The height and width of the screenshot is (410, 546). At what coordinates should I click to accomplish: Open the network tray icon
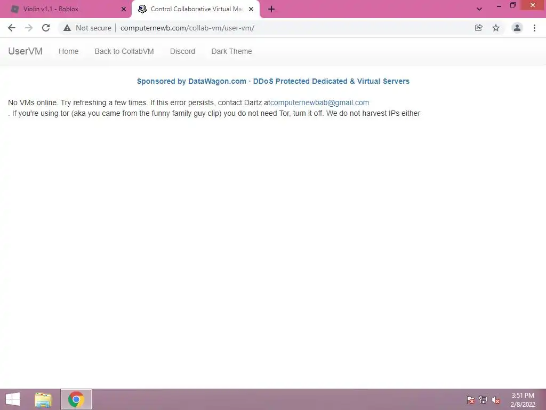pos(483,399)
